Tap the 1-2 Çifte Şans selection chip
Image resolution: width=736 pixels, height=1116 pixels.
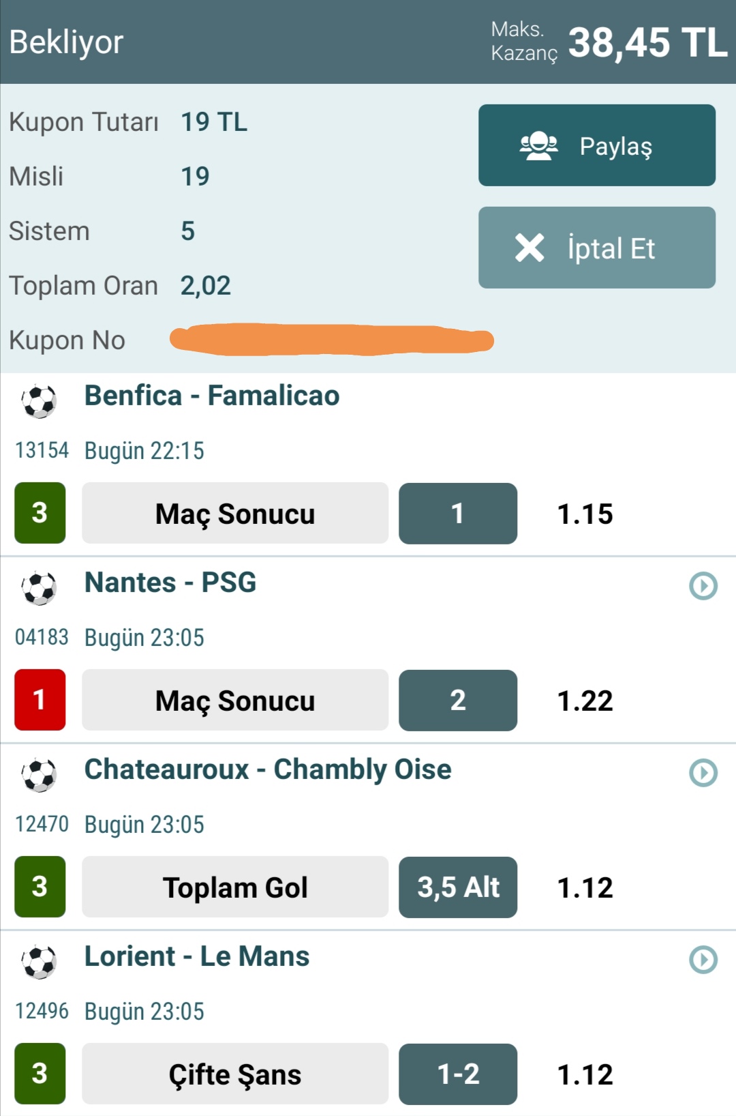pyautogui.click(x=458, y=1074)
